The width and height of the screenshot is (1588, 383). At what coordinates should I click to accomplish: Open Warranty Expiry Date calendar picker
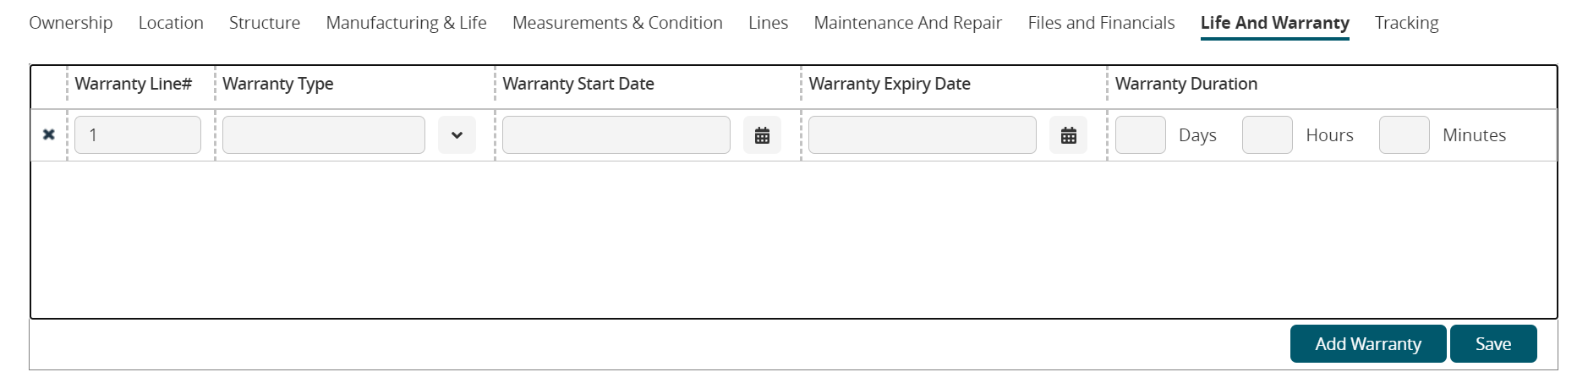point(1068,135)
